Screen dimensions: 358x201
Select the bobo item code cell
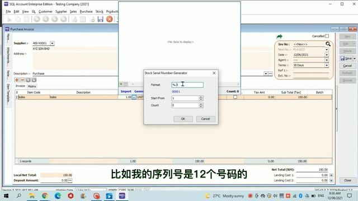coord(34,97)
